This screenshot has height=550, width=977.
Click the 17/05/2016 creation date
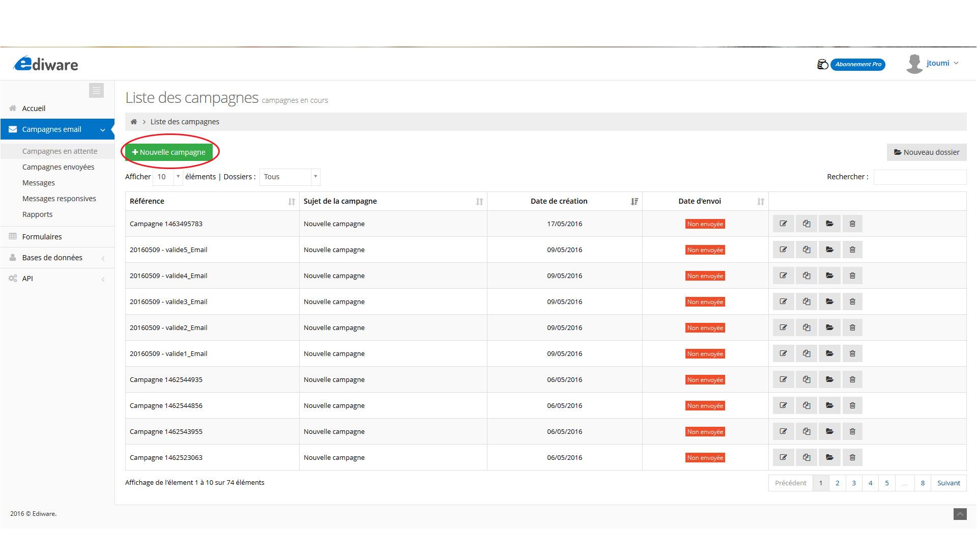pos(564,224)
